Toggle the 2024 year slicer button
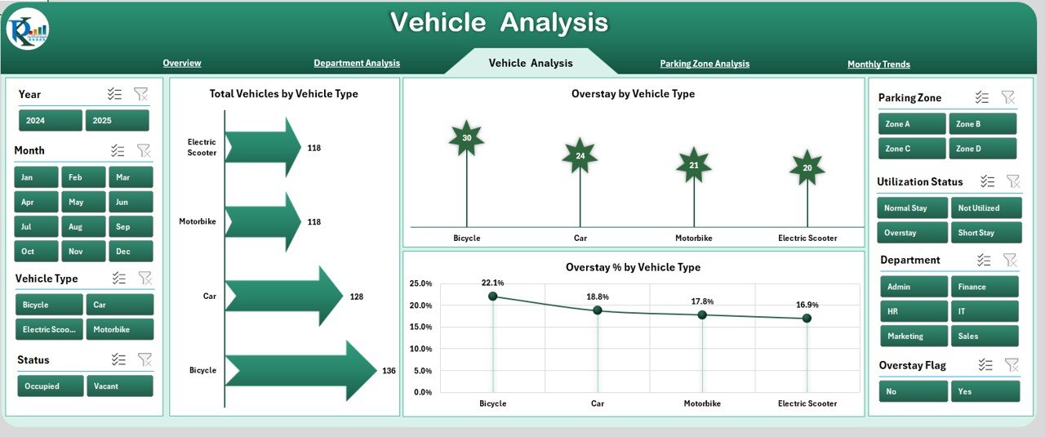1045x437 pixels. coord(51,121)
